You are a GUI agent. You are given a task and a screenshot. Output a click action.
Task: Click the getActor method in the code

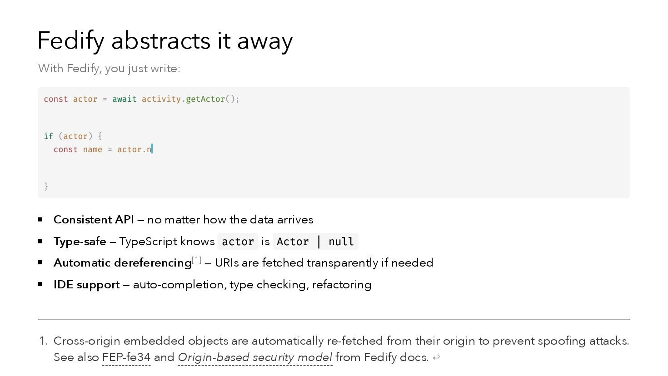click(x=205, y=99)
